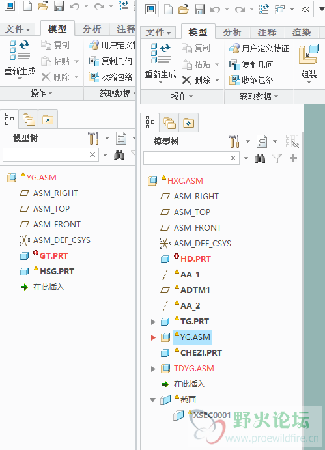Click 删除 button in right ribbon

(x=197, y=80)
